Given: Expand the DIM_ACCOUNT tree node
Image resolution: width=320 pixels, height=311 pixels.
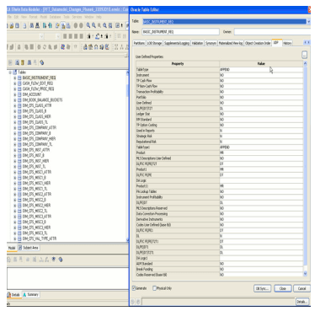Looking at the screenshot, I should click(x=15, y=94).
